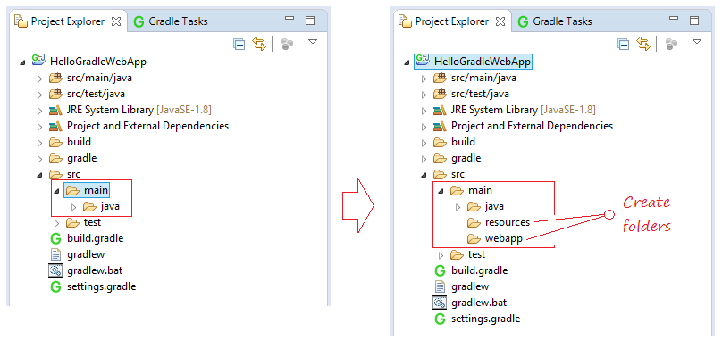This screenshot has width=722, height=340.
Task: Expand src/test/java in left panel
Action: pyautogui.click(x=40, y=95)
